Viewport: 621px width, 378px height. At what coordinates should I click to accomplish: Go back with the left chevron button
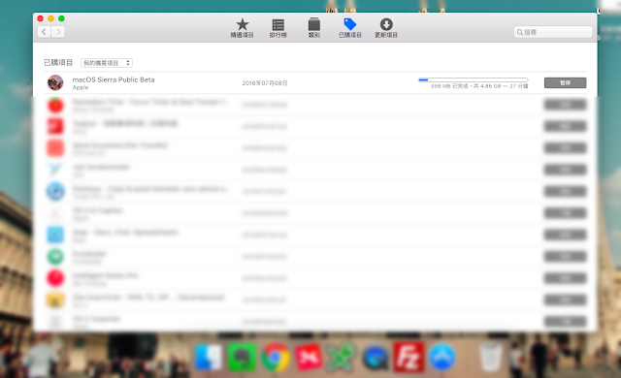pos(44,32)
